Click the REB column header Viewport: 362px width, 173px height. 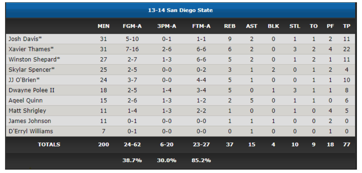point(229,26)
